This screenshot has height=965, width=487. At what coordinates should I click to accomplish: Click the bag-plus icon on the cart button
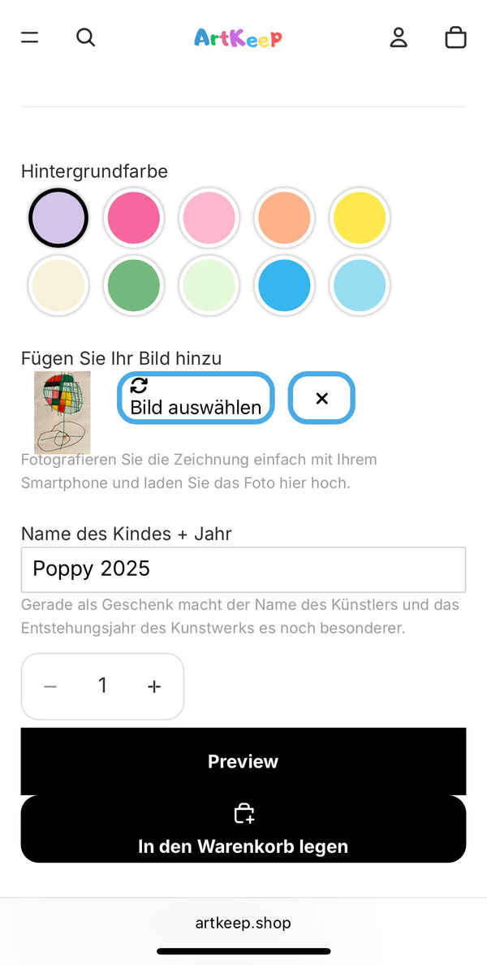point(243,812)
